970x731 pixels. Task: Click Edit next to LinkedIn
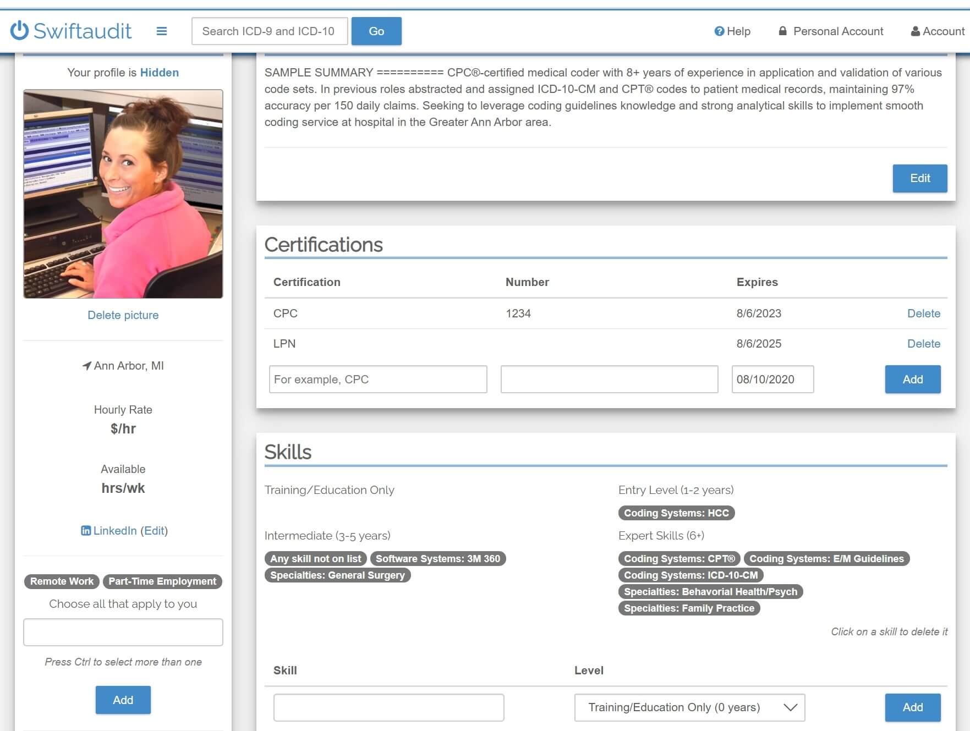(x=155, y=531)
